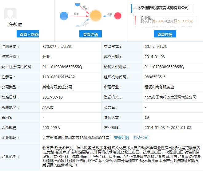Click the orange center node in graph

click(95, 16)
